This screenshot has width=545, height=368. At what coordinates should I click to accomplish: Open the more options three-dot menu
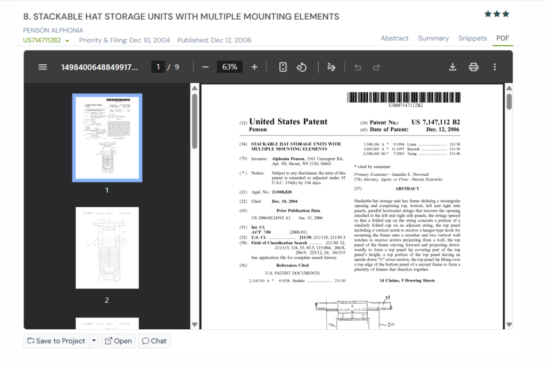coord(494,67)
